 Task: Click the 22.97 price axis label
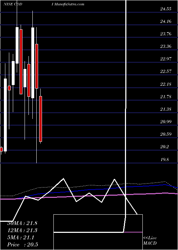click(x=166, y=59)
